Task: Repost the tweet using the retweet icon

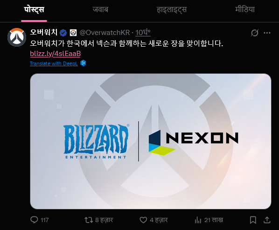Action: (89, 220)
